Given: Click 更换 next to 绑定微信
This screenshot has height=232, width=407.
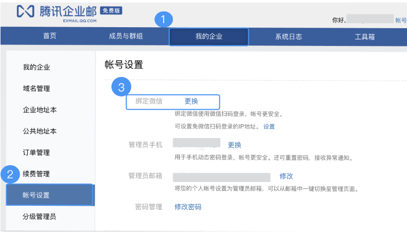Looking at the screenshot, I should 191,101.
